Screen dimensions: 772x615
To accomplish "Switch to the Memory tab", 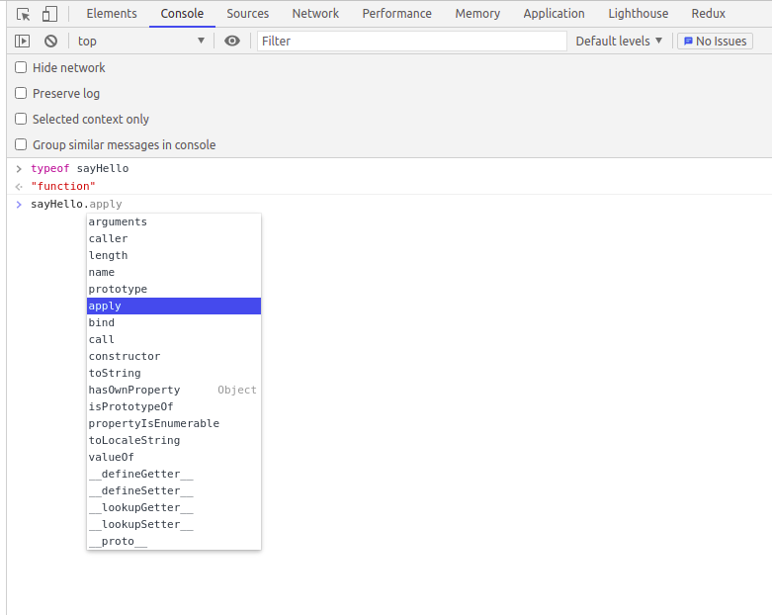I will (x=477, y=13).
